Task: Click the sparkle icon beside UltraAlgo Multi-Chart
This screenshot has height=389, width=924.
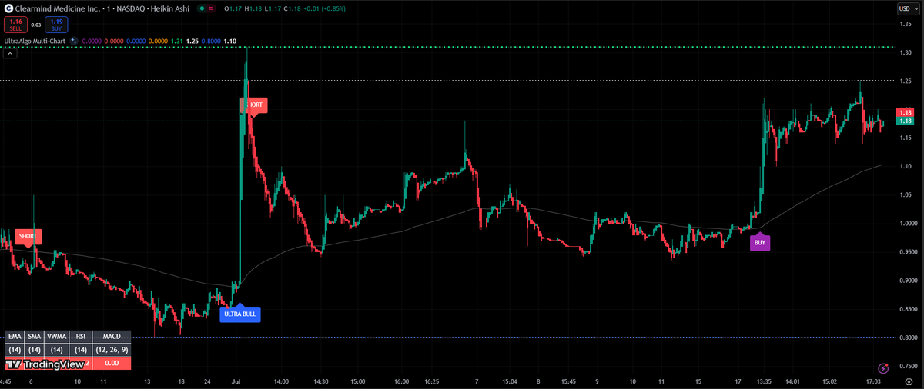Action: [73, 40]
